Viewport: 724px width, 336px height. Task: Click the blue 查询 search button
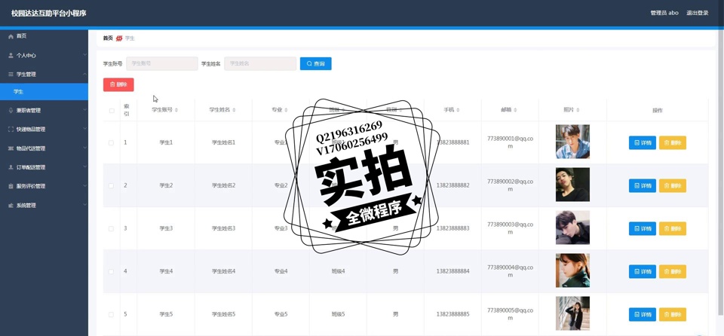tap(315, 64)
